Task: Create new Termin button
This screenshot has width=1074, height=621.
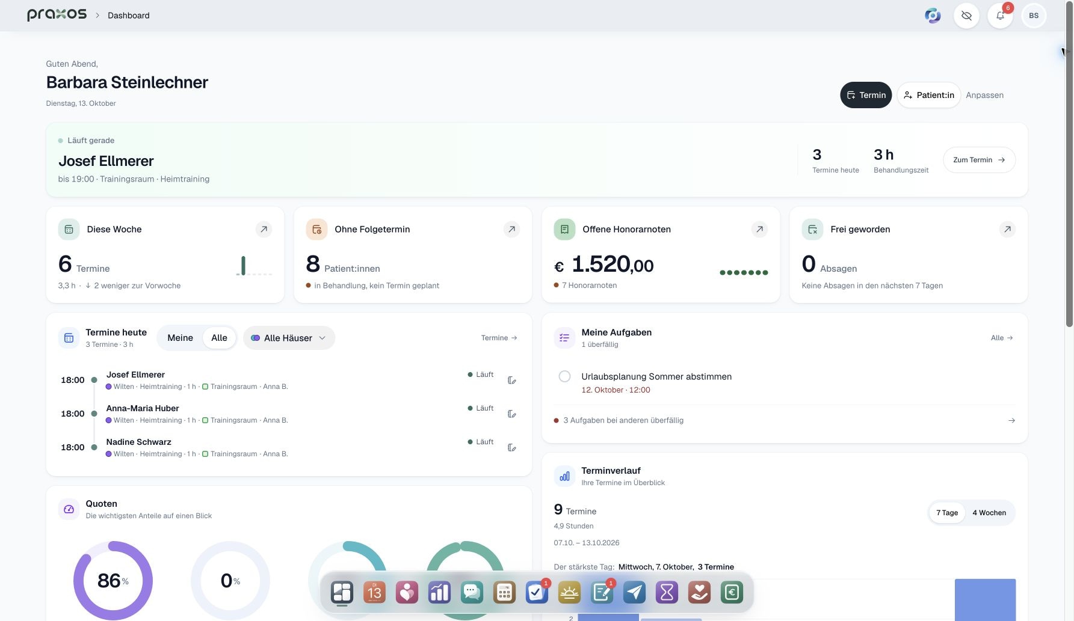Action: pos(866,95)
